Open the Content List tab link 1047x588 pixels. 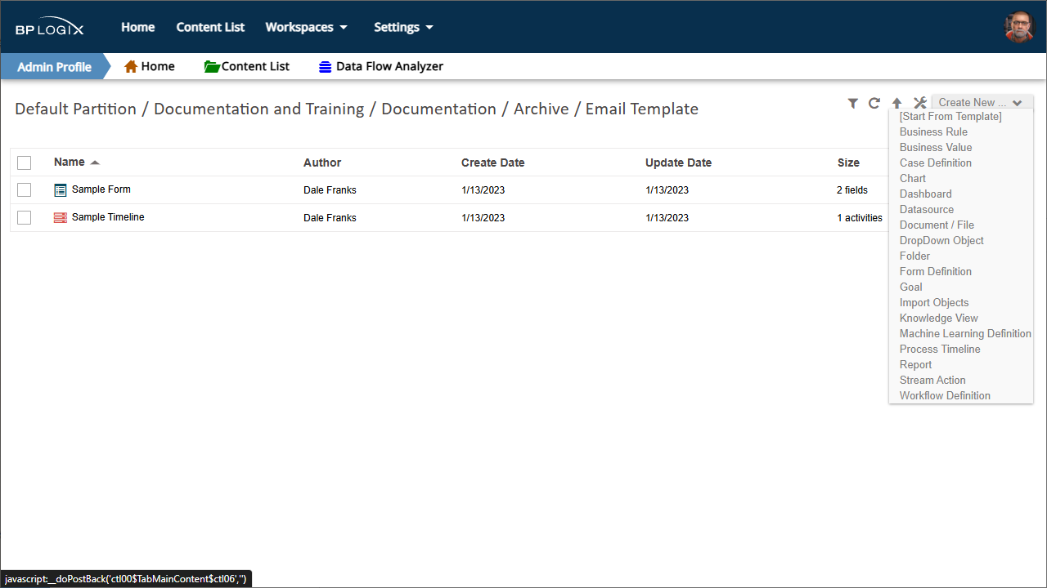point(255,67)
